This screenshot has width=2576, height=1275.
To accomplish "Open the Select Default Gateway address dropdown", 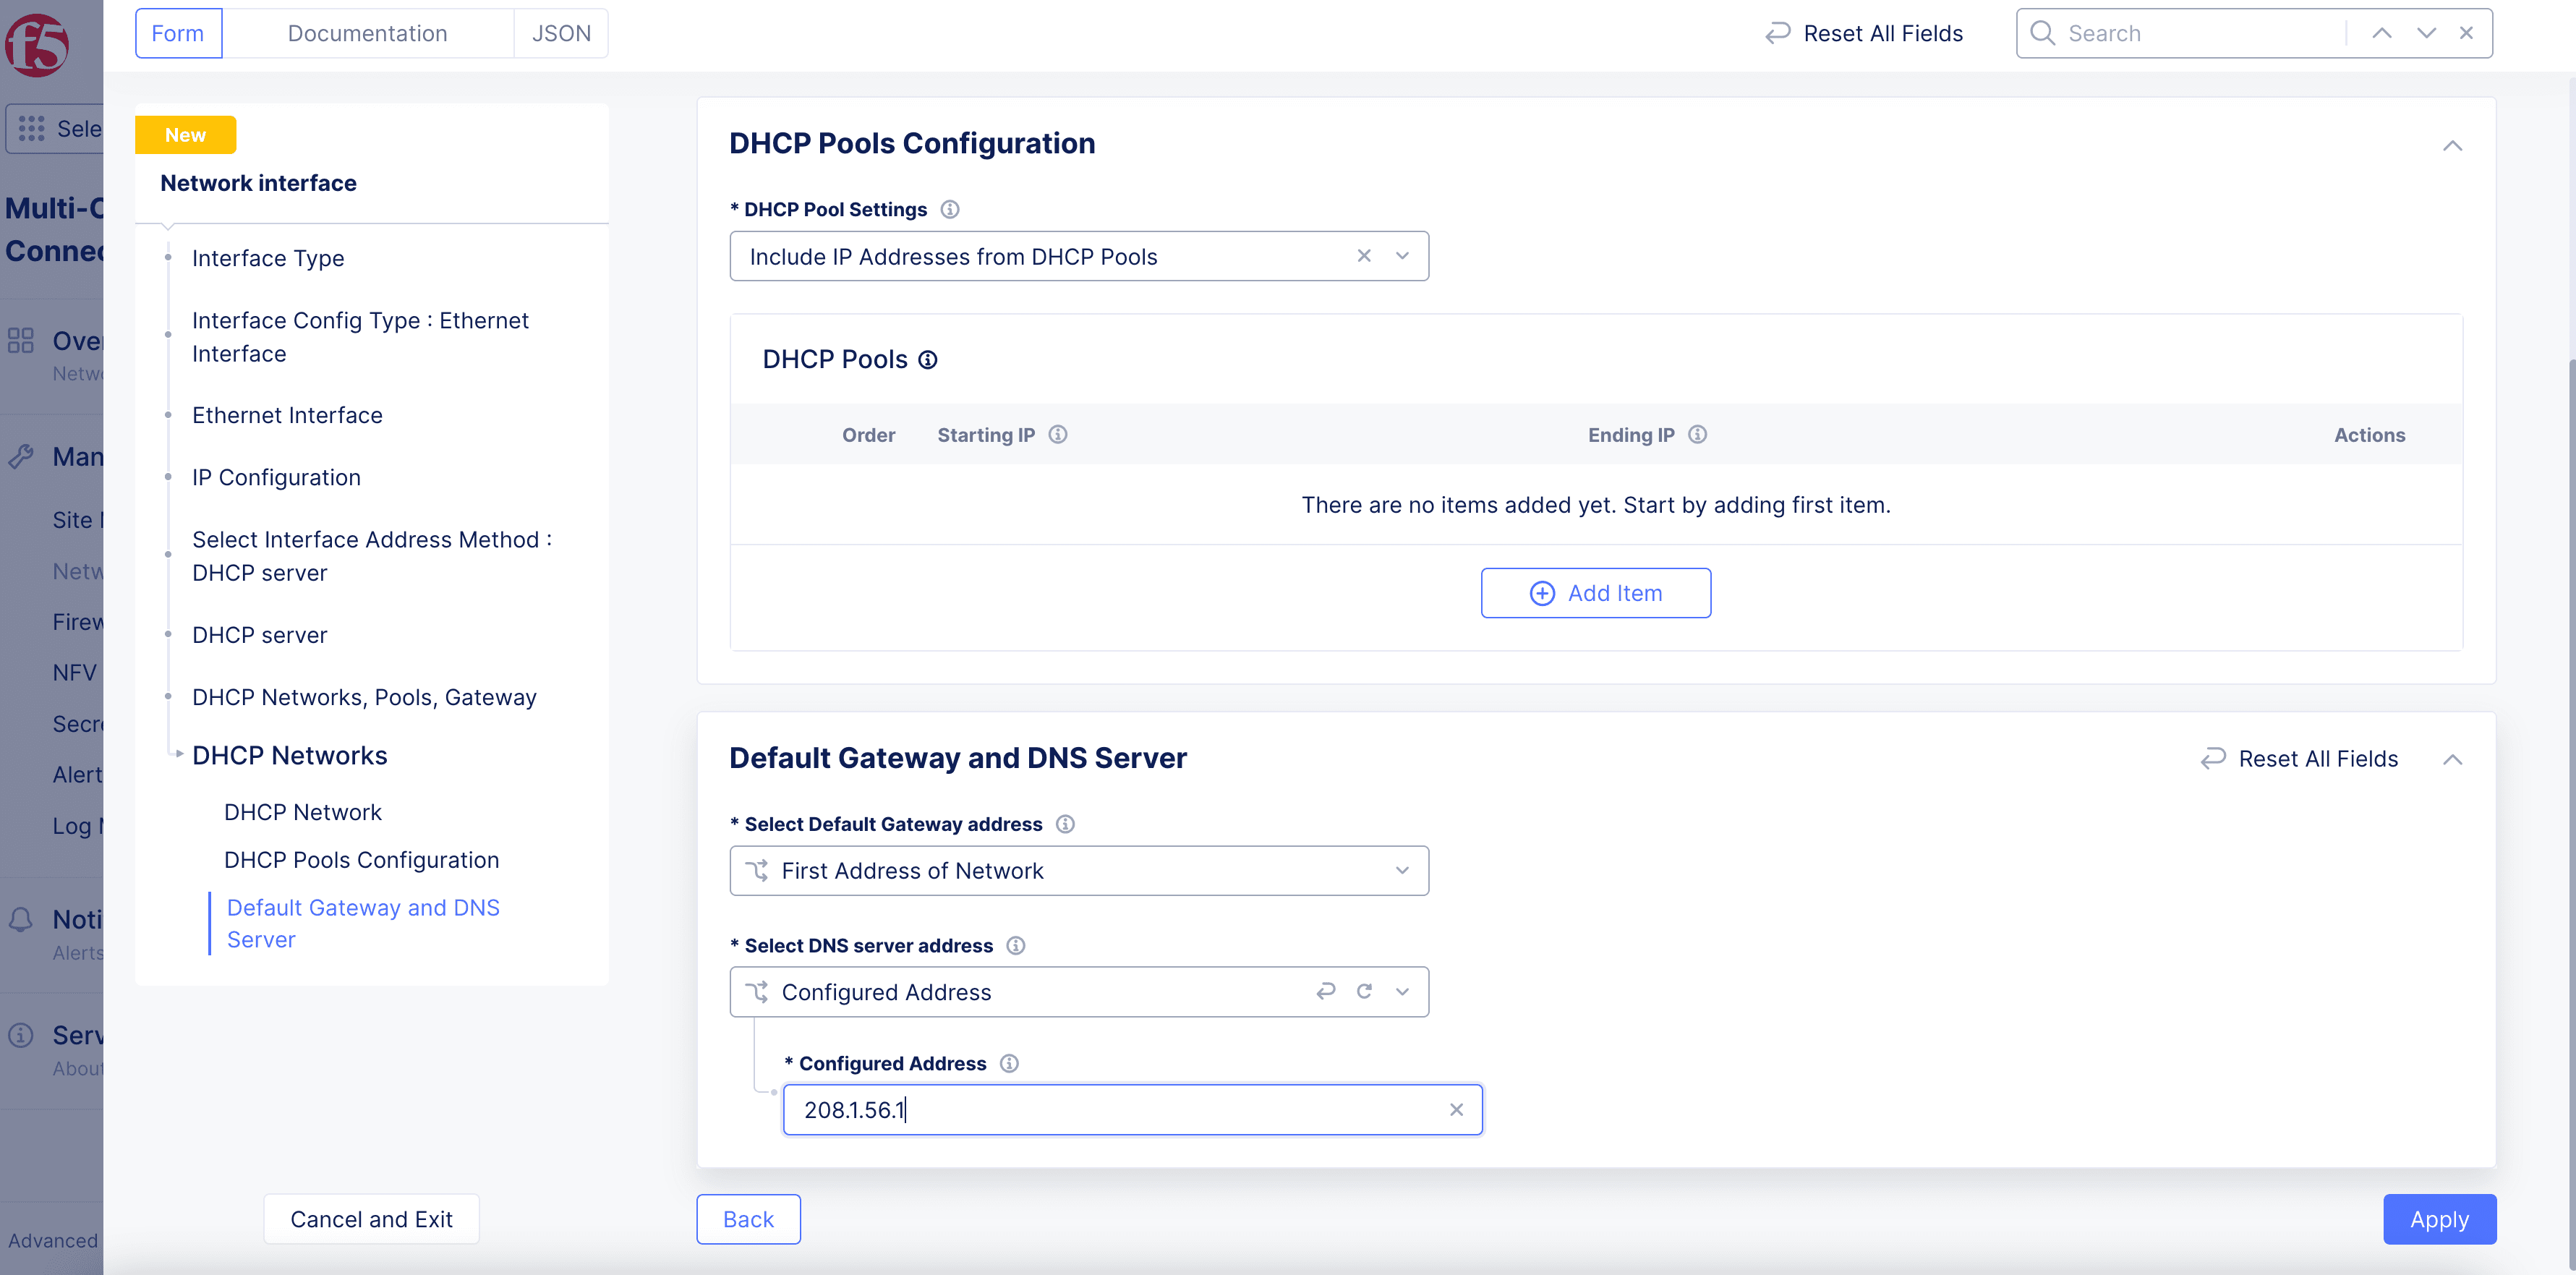I will click(x=1078, y=869).
